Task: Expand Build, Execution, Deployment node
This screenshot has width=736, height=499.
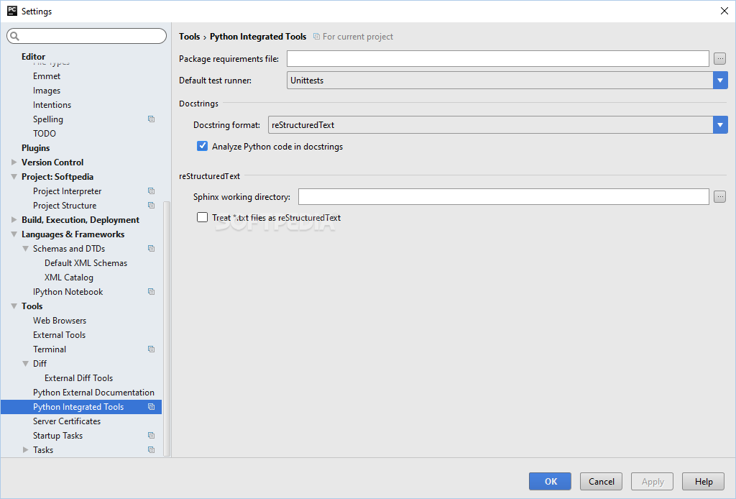Action: tap(14, 220)
